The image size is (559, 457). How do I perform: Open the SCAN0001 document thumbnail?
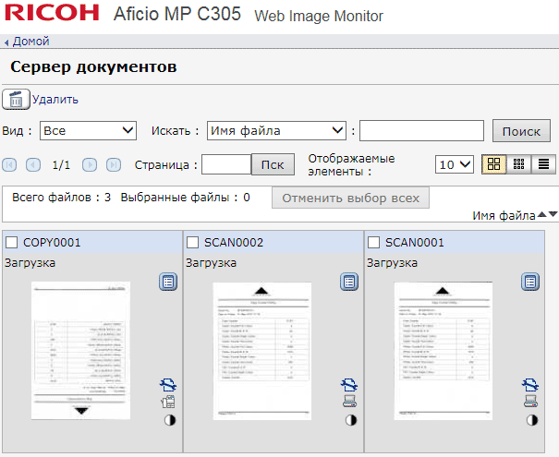[444, 351]
